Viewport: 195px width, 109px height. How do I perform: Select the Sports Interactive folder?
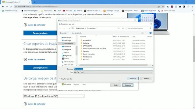[89, 54]
